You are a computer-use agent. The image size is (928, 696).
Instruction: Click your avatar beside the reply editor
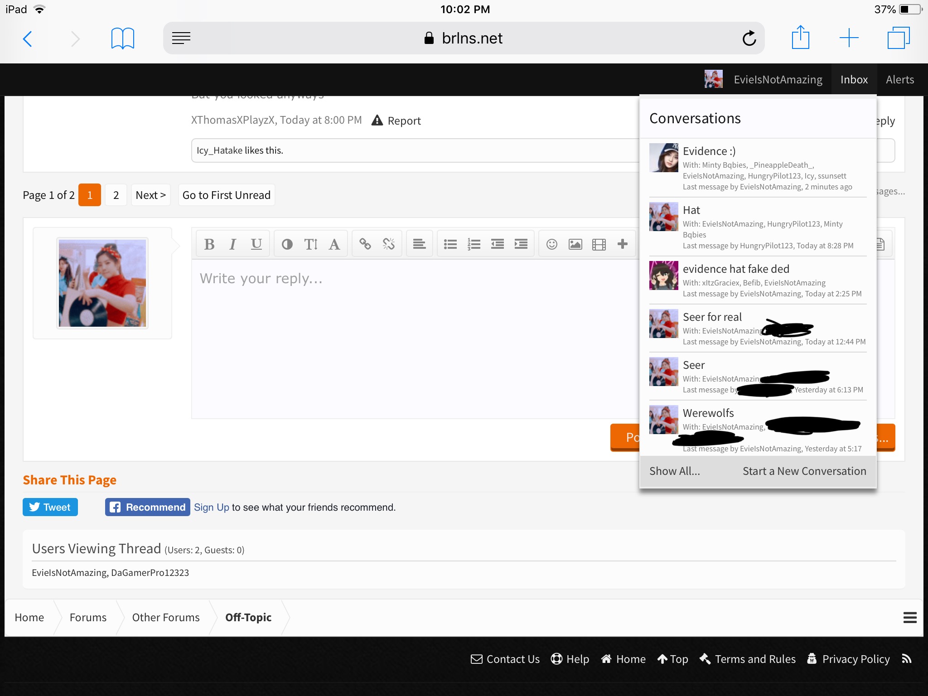pyautogui.click(x=102, y=283)
